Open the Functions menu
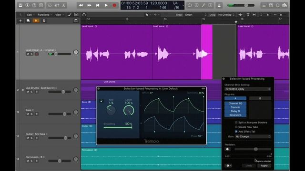The height and width of the screenshot is (171, 305). 45,15
